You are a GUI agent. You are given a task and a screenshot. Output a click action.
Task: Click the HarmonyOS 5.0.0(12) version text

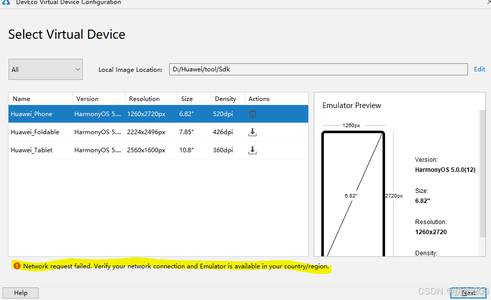pyautogui.click(x=445, y=169)
